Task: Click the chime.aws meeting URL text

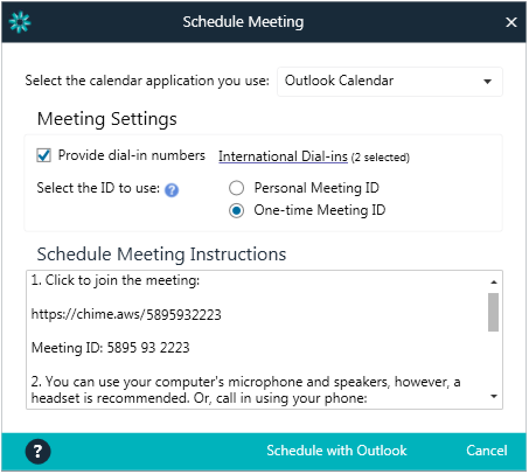Action: [x=126, y=315]
